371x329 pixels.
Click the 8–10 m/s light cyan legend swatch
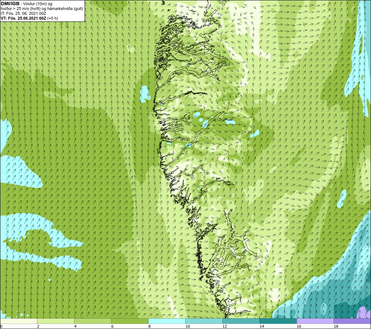[x=167, y=321]
